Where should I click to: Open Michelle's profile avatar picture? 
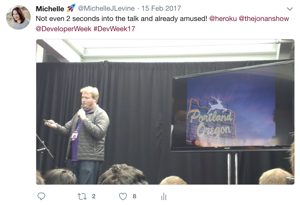[x=18, y=17]
